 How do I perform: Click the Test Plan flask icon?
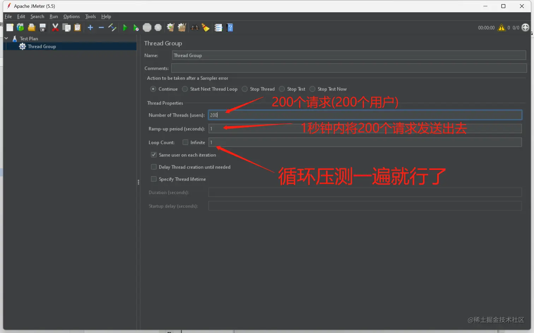[14, 39]
